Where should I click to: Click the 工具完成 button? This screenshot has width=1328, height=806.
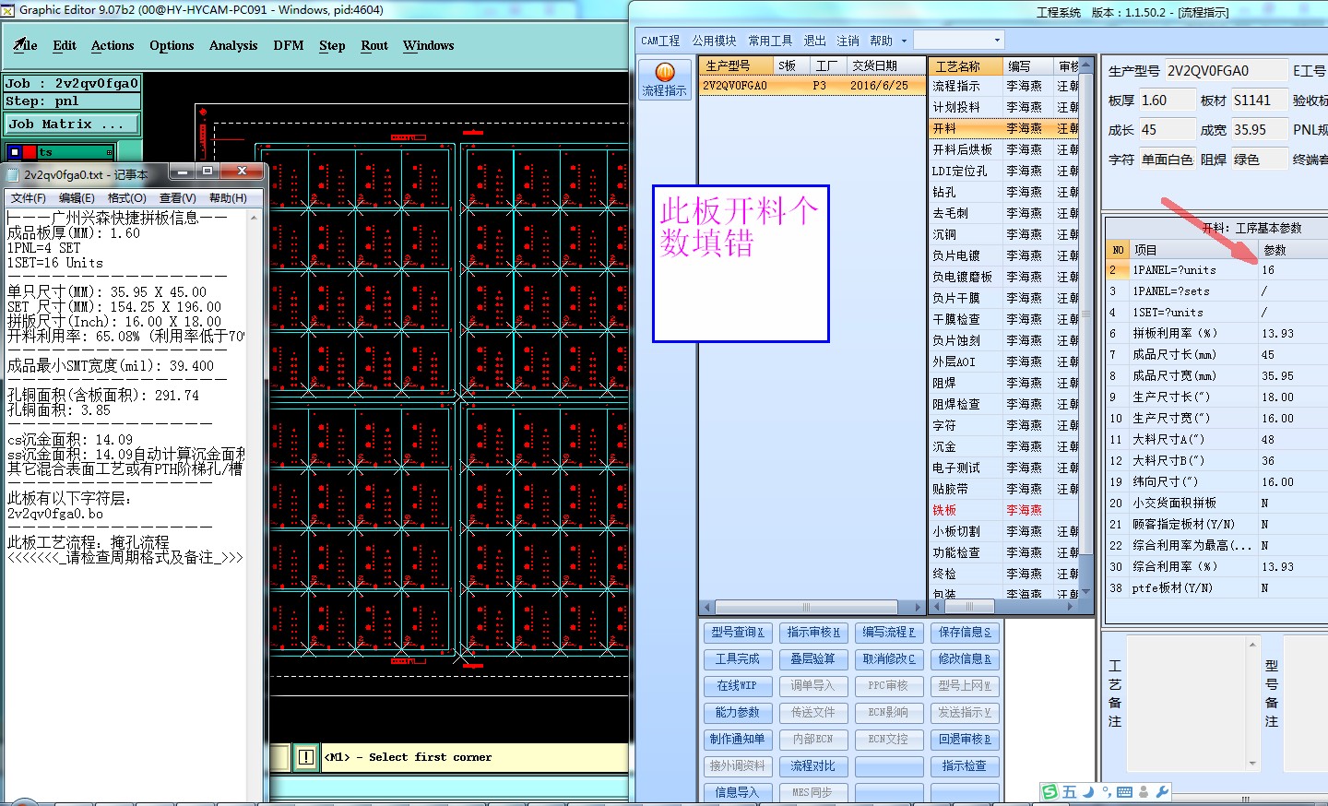click(738, 659)
